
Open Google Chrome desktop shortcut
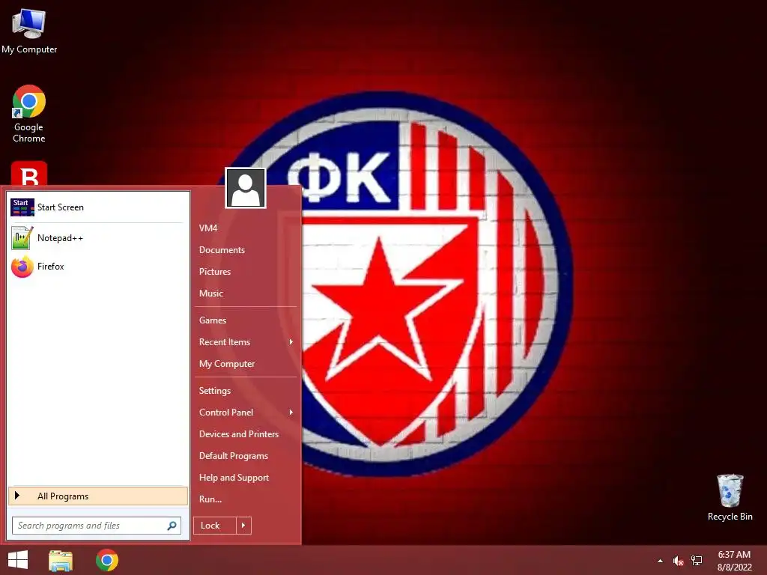point(29,114)
